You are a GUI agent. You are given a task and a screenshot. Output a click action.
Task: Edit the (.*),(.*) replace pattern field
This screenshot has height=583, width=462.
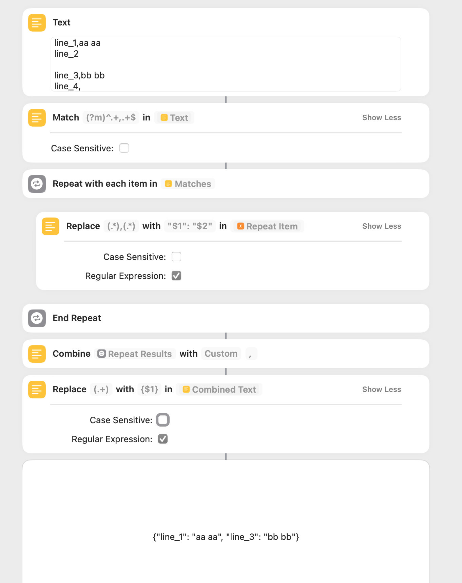click(121, 226)
